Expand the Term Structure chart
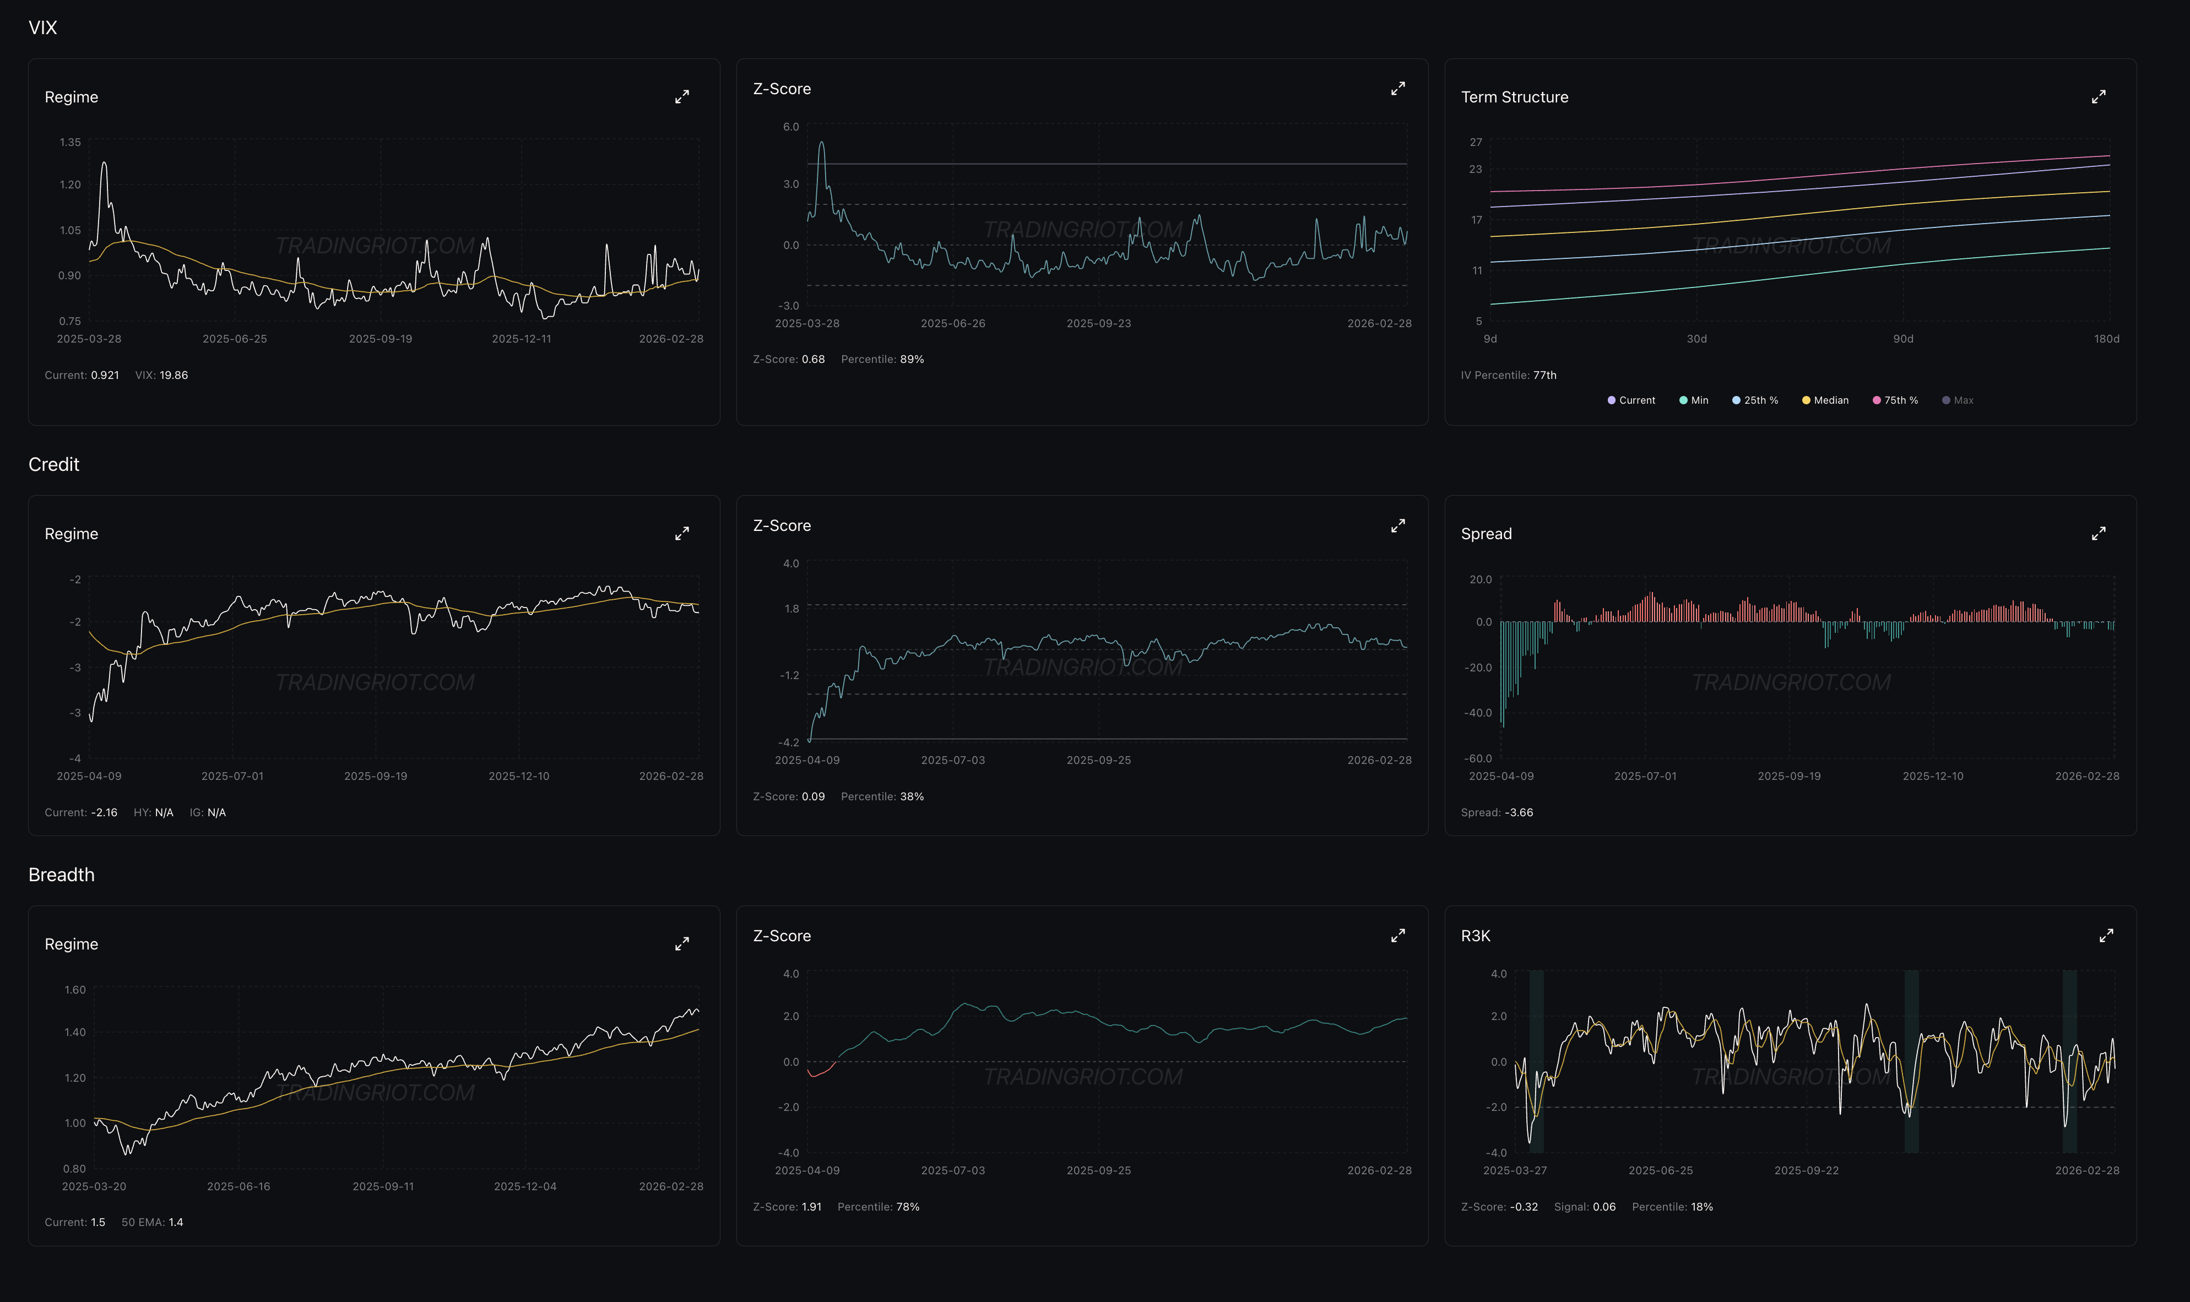The height and width of the screenshot is (1302, 2190). point(2098,96)
